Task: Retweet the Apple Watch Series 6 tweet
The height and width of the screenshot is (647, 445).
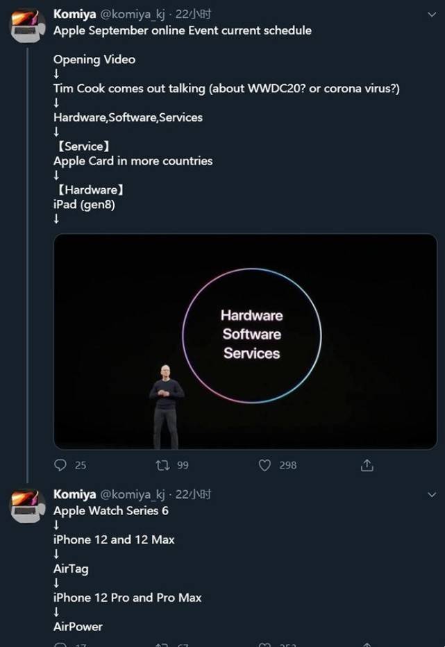Action: [x=162, y=644]
